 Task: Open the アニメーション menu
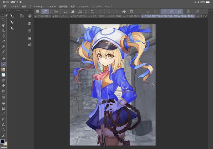tap(37, 6)
